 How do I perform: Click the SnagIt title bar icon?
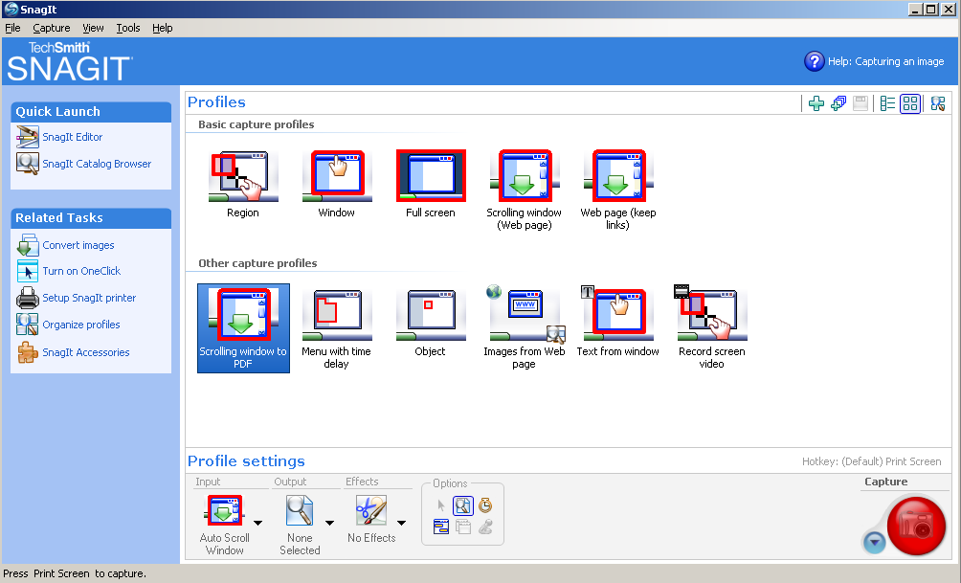(11, 10)
